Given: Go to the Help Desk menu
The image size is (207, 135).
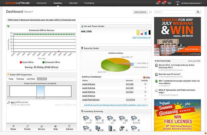Looking at the screenshot, I should pos(73,3).
